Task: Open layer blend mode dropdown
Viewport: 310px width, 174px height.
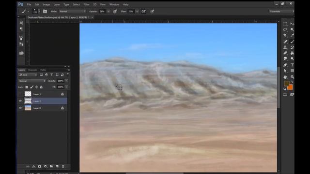Action: pos(32,81)
